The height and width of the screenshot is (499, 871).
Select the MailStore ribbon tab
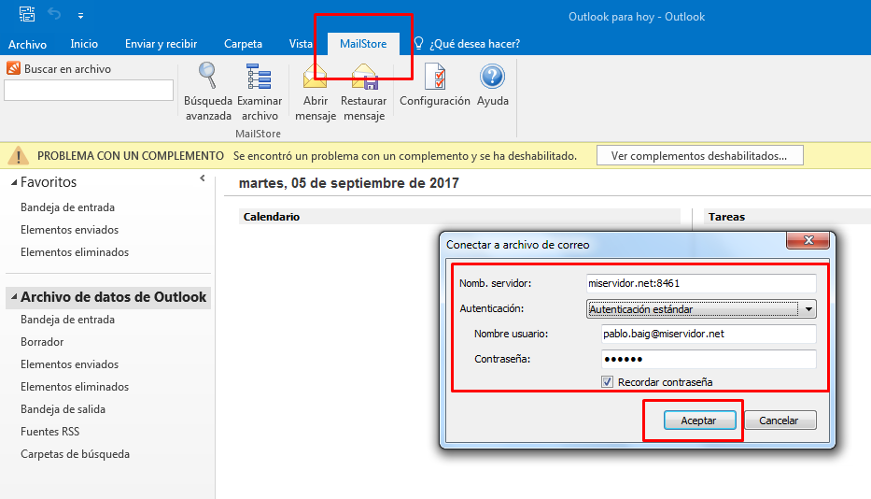coord(363,43)
